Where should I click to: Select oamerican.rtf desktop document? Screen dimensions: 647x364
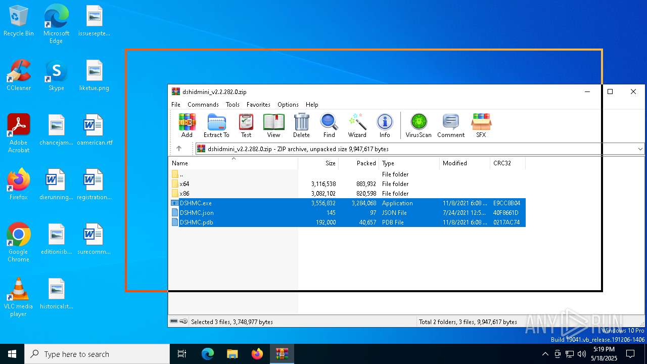[x=94, y=130]
